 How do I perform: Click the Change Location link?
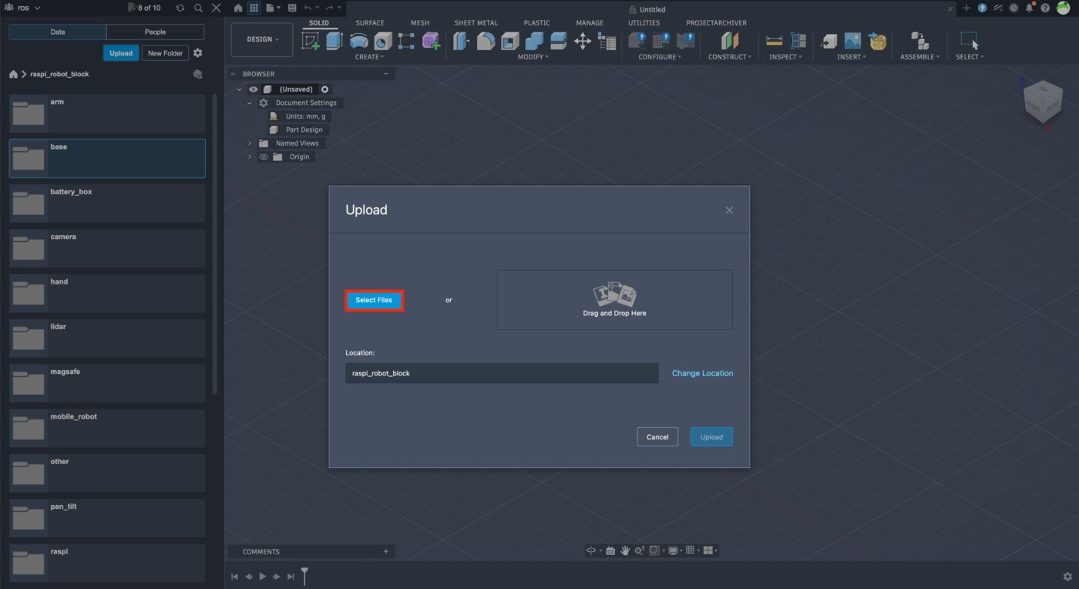pos(702,373)
